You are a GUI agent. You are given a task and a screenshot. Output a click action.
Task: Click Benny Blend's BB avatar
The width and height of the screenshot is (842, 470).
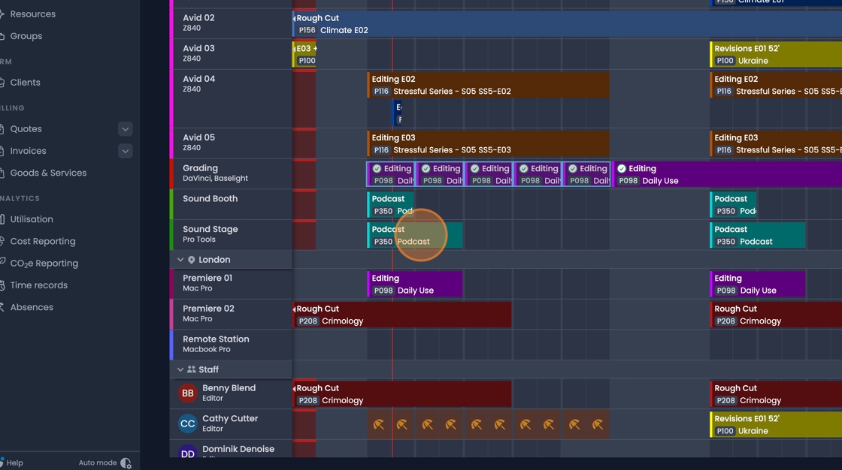[188, 393]
